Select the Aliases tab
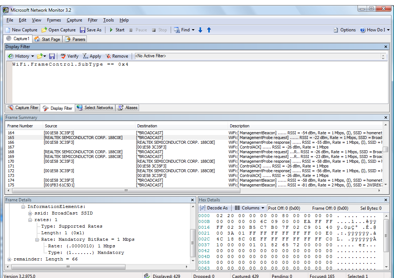The width and height of the screenshot is (394, 278). click(128, 108)
